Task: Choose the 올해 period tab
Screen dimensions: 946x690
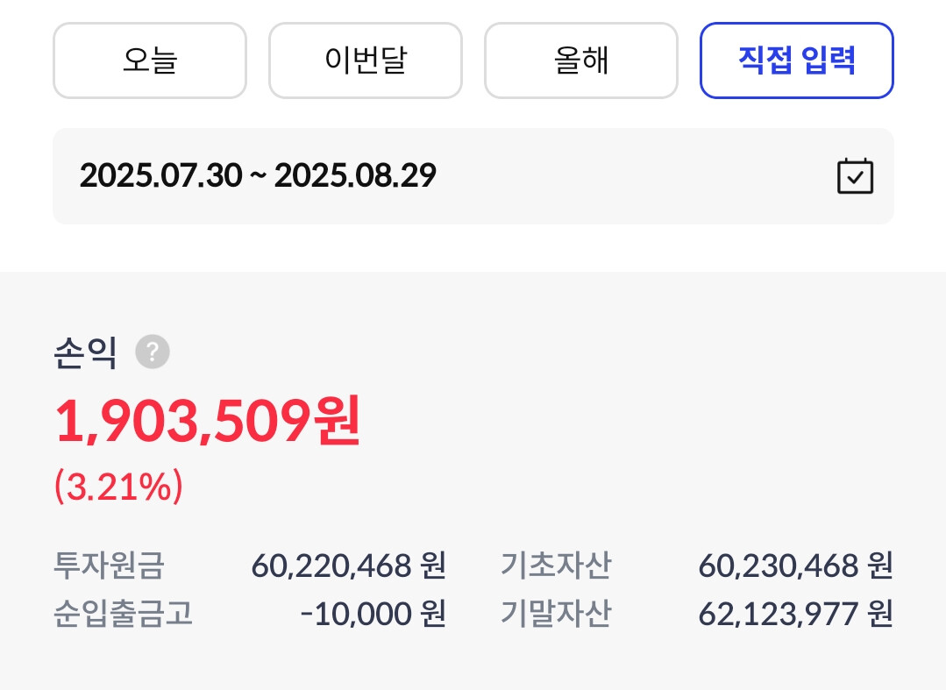Action: tap(580, 60)
